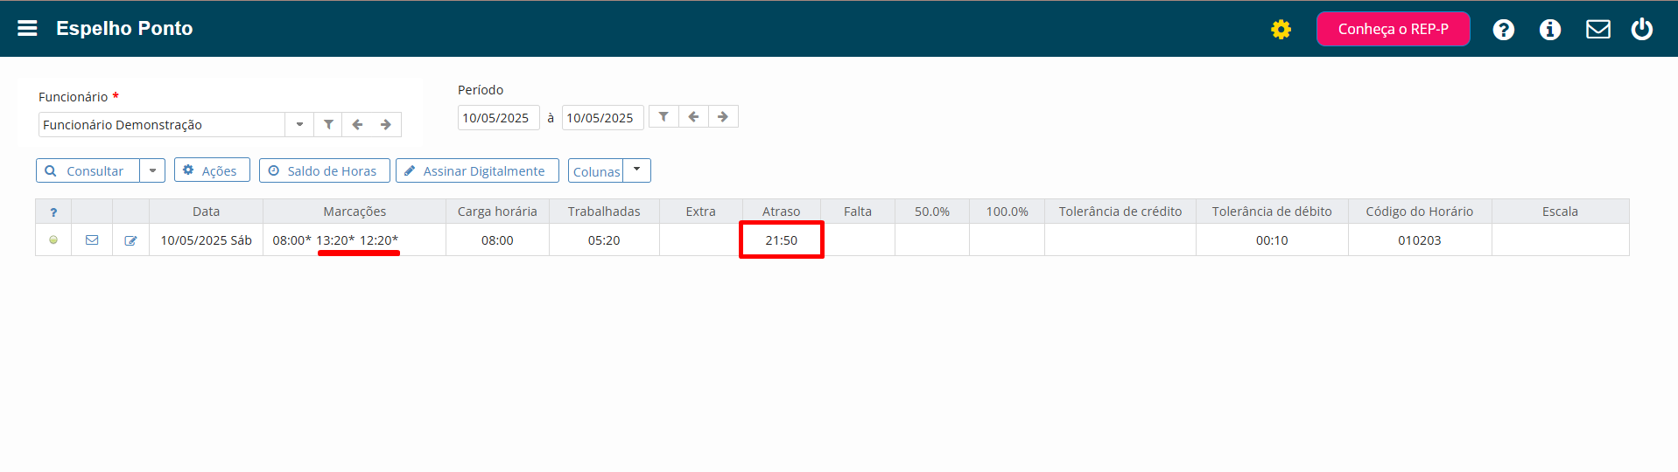Go to next employee arrow

(386, 125)
